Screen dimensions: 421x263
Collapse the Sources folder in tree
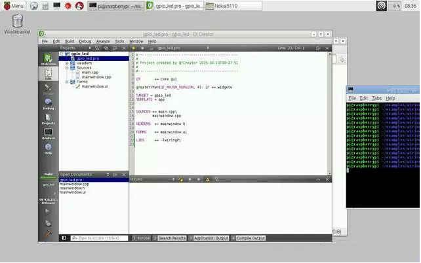pos(66,67)
